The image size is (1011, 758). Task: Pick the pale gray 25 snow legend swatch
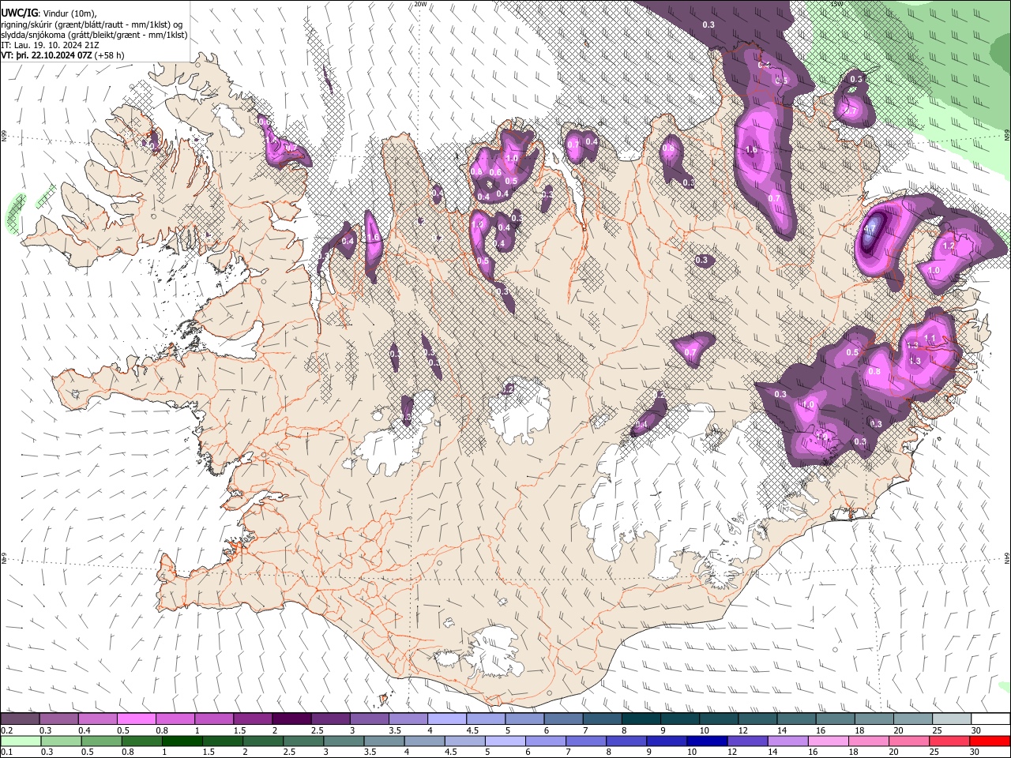pyautogui.click(x=951, y=719)
